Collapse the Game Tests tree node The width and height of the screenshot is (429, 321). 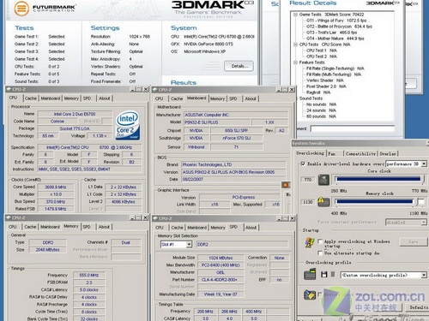click(x=295, y=15)
